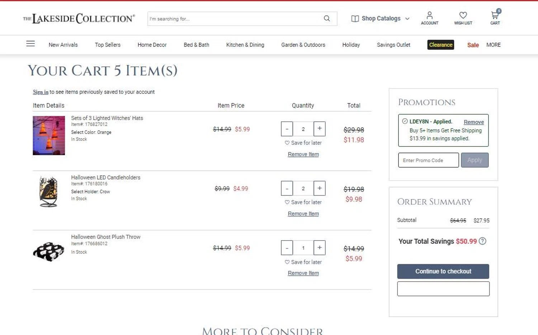Click the Sign in link
538x335 pixels.
coord(41,92)
